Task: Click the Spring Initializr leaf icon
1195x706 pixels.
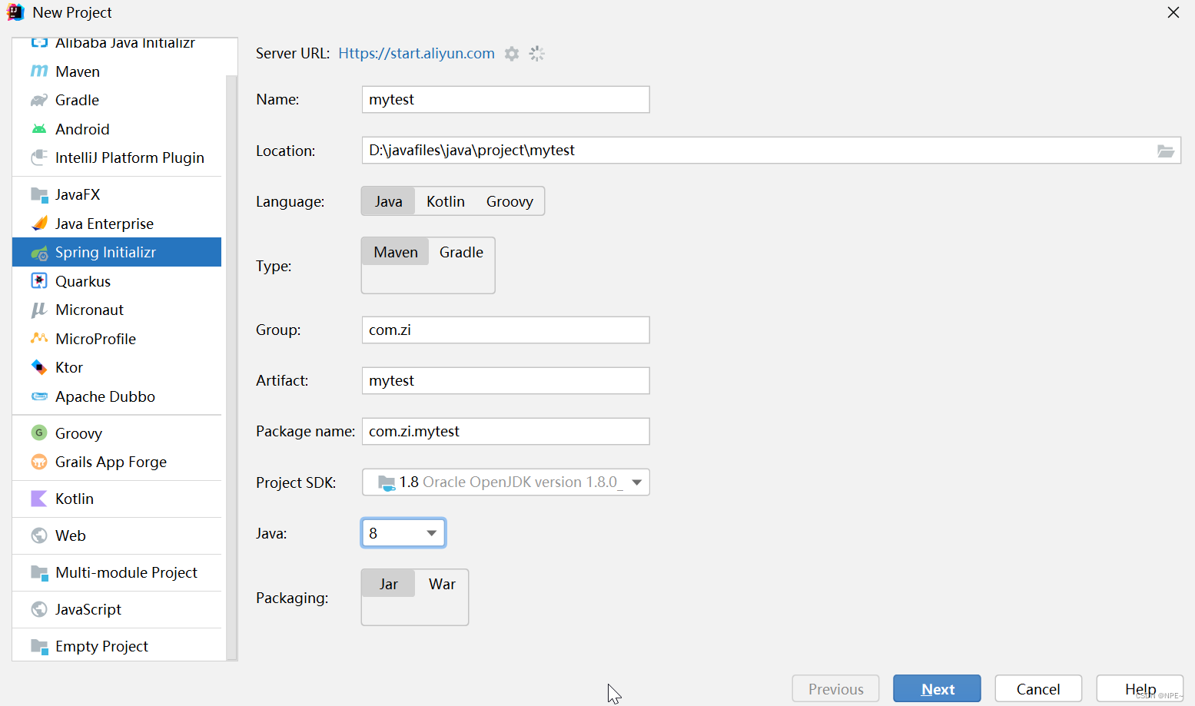Action: 39,253
